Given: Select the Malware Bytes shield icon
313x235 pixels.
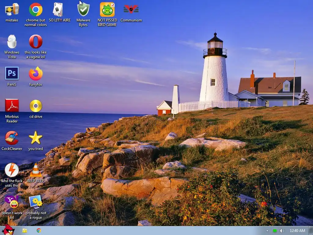Looking at the screenshot, I should [83, 9].
